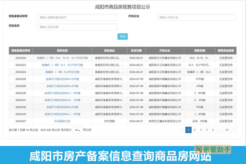Select page 1 in pagination
The image size is (246, 164).
(189, 130)
